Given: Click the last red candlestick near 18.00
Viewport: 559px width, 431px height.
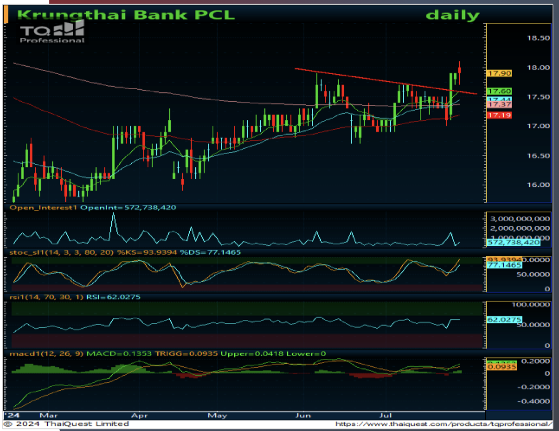Looking at the screenshot, I should coord(460,72).
